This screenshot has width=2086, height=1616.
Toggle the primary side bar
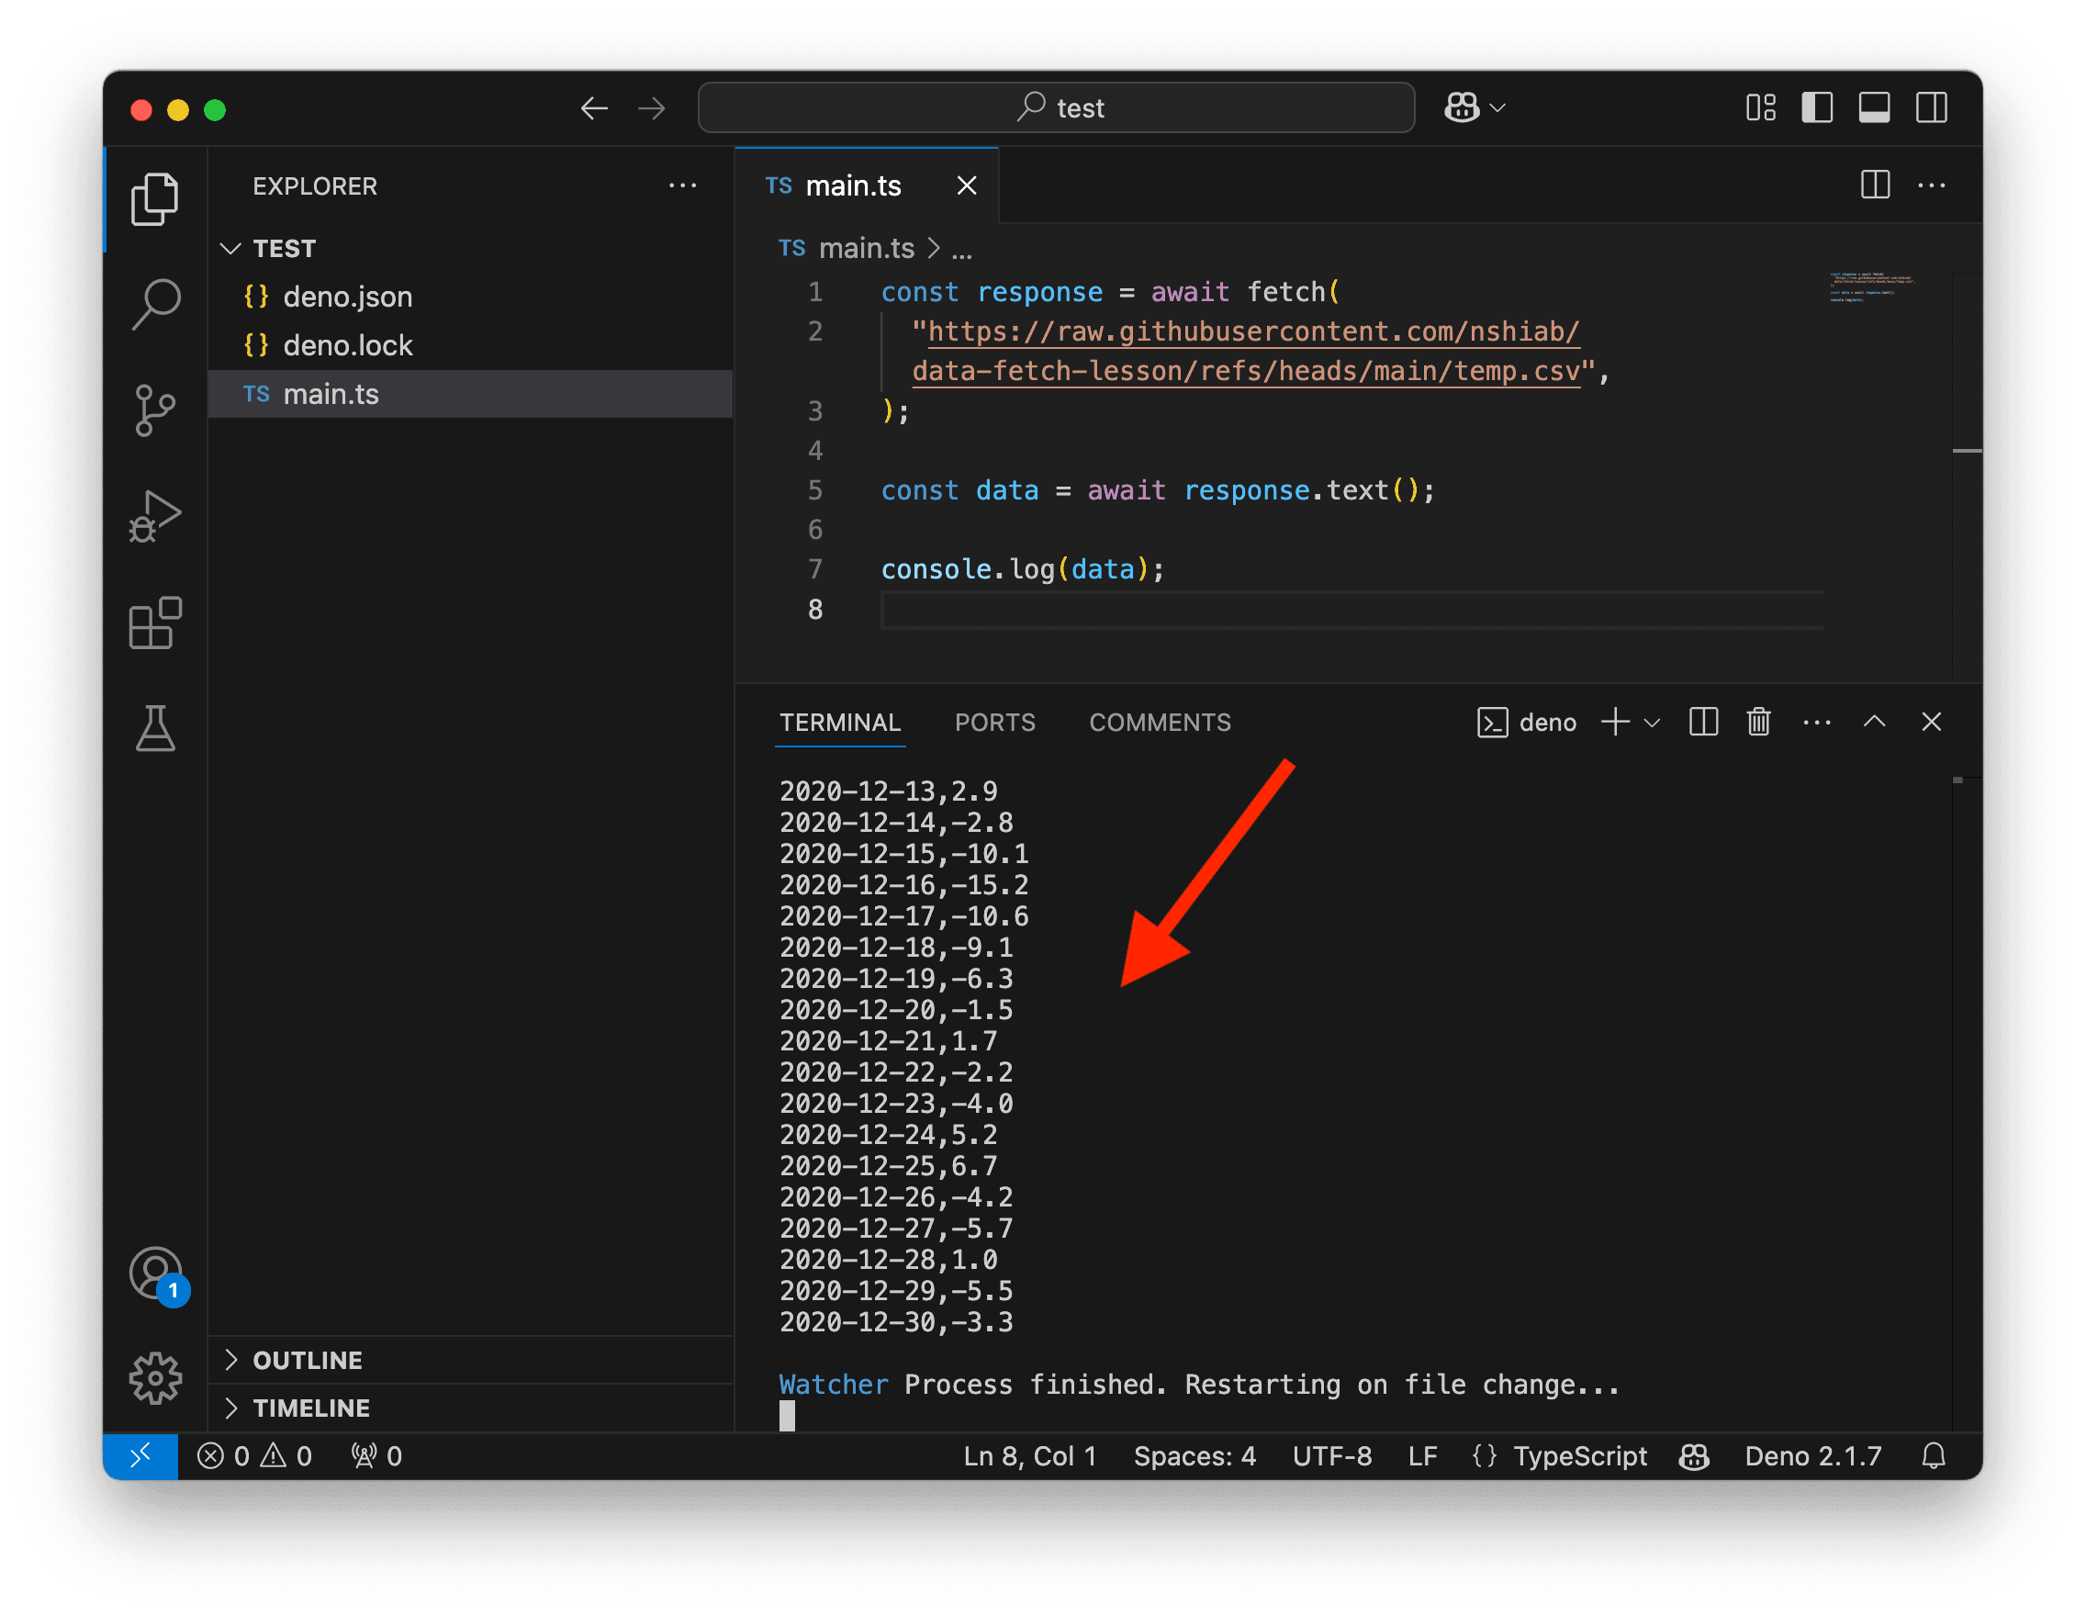pos(1817,107)
